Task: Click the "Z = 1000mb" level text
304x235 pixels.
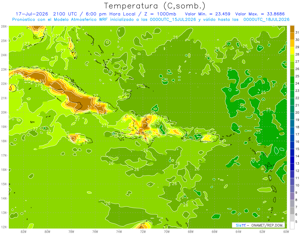Action: [x=160, y=14]
